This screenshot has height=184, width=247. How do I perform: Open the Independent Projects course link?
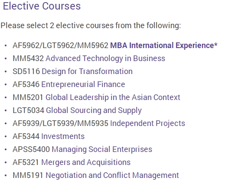point(148,123)
